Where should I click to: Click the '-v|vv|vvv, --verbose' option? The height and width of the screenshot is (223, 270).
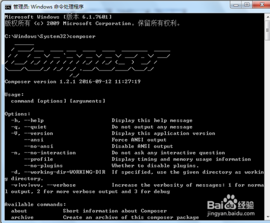(43, 185)
